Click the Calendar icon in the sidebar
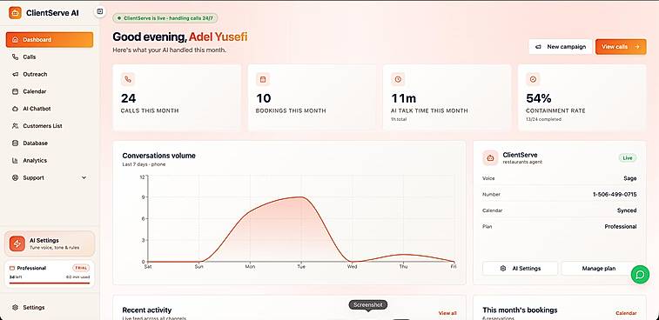This screenshot has width=659, height=320. 15,91
